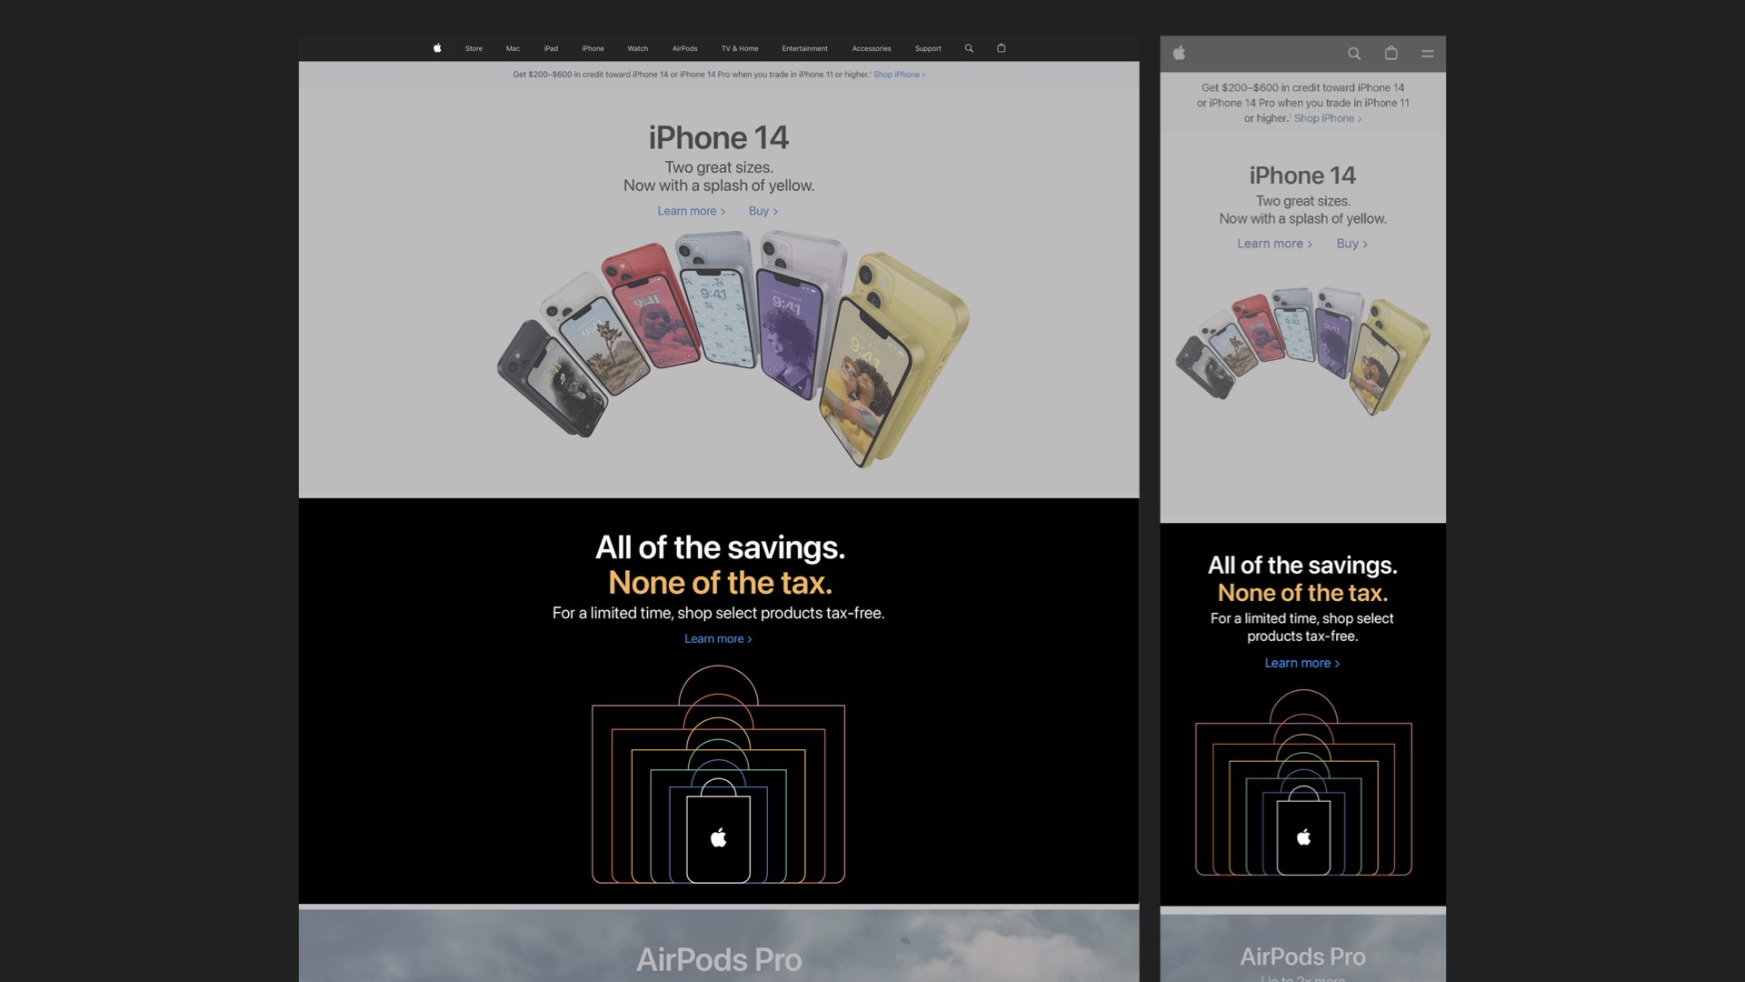The image size is (1745, 982).
Task: Click Learn more under tax-free savings desktop
Action: (717, 639)
